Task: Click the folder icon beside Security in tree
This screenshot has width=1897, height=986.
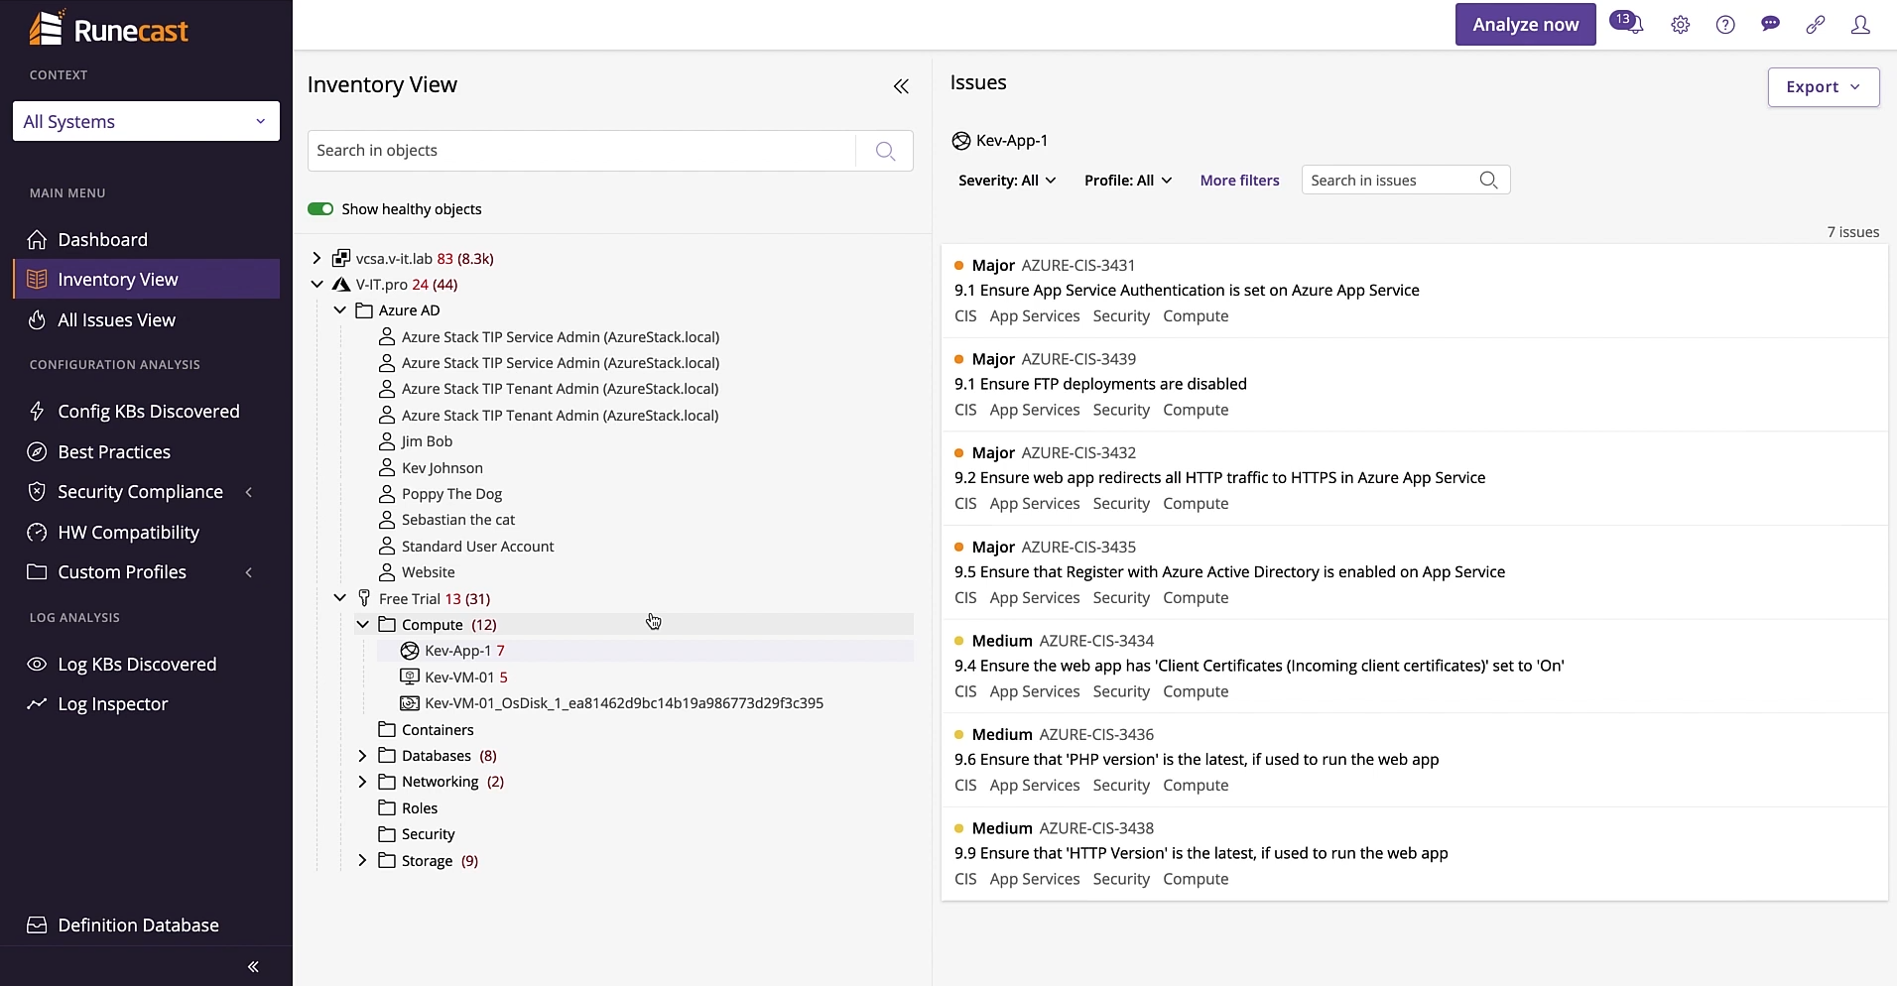Action: pyautogui.click(x=387, y=834)
